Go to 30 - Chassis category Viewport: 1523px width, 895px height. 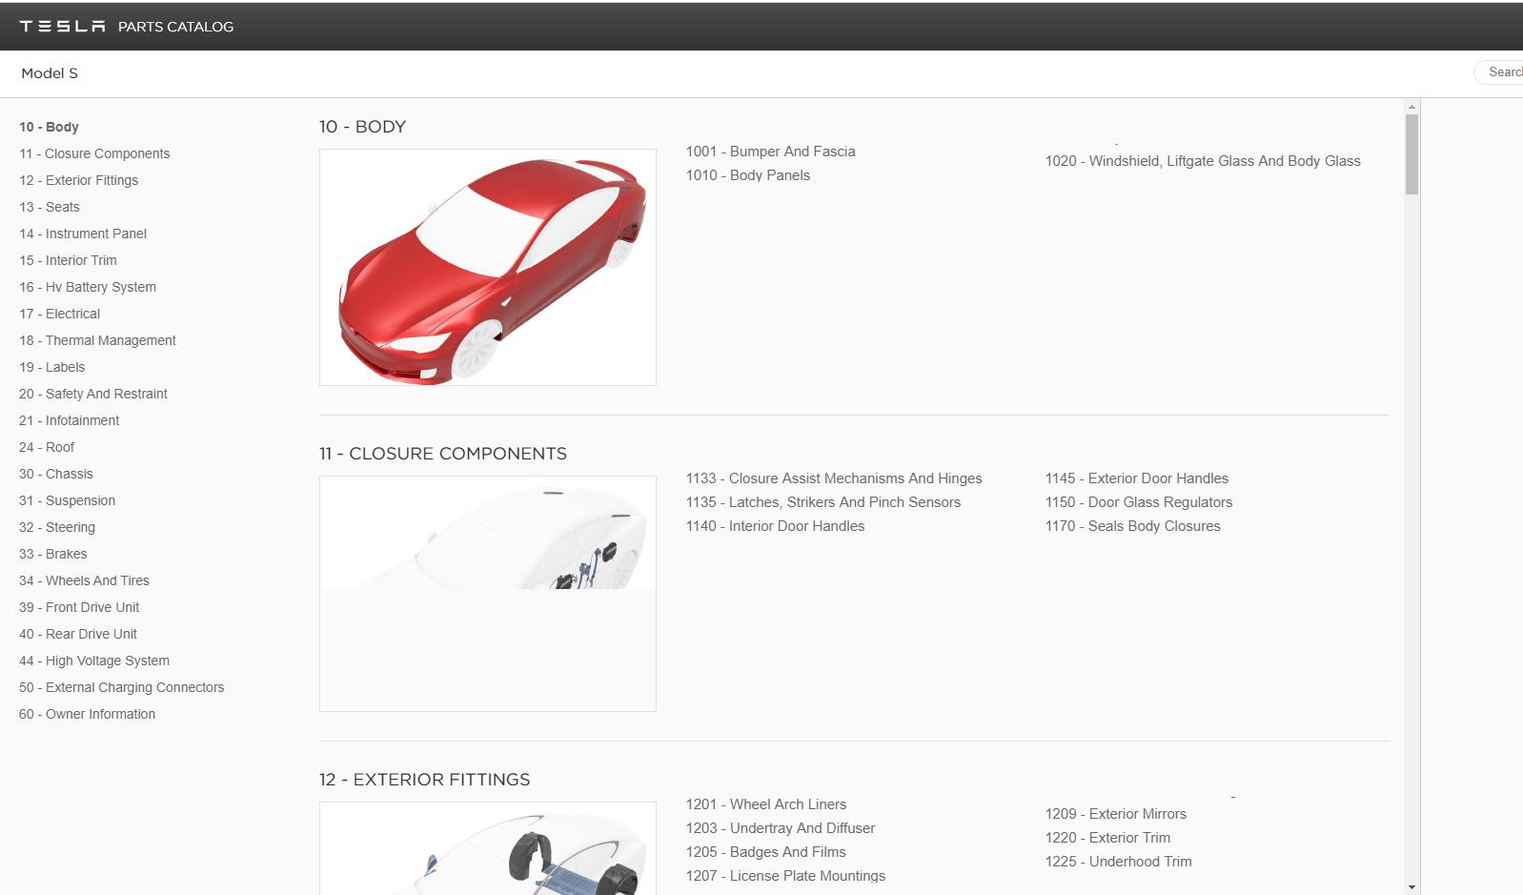point(56,474)
